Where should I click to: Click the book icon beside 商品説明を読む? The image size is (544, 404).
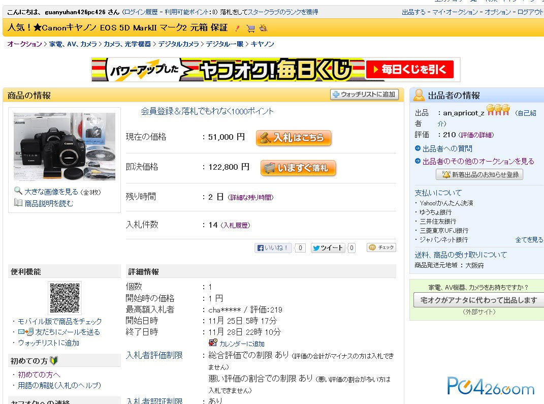(x=18, y=202)
